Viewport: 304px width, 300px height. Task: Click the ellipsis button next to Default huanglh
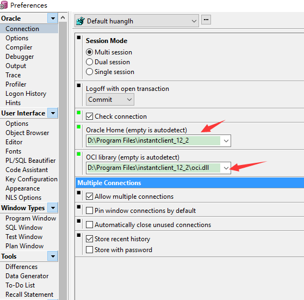point(206,20)
